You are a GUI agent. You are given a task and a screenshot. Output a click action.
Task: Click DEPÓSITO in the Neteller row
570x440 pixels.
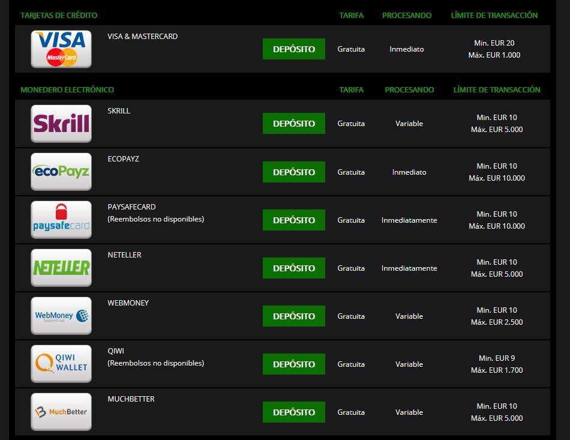pos(294,268)
